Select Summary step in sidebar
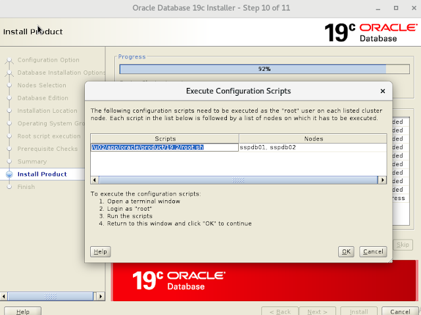421x315 pixels. 32,161
